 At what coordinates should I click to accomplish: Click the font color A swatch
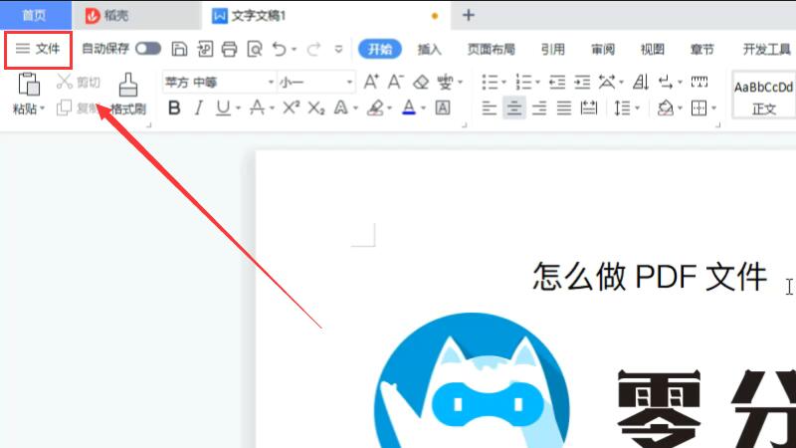click(408, 108)
